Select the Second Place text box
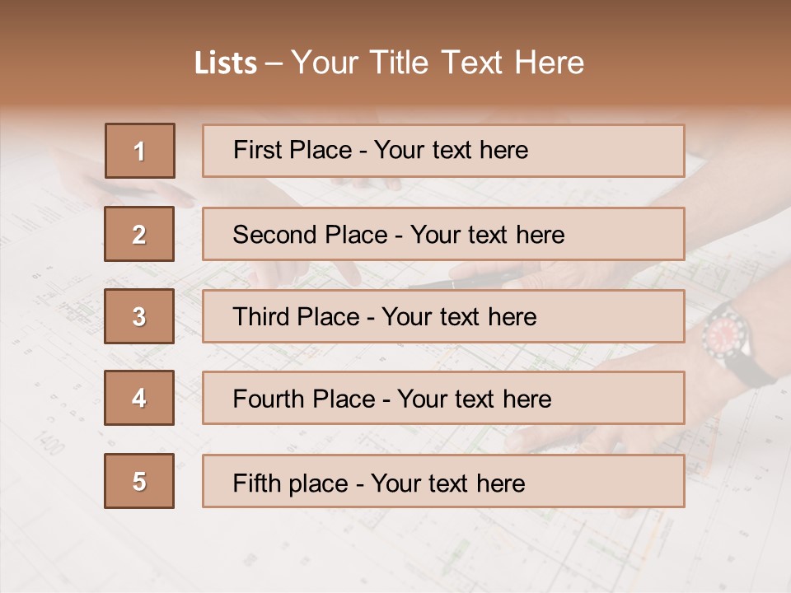791x593 pixels. tap(443, 234)
